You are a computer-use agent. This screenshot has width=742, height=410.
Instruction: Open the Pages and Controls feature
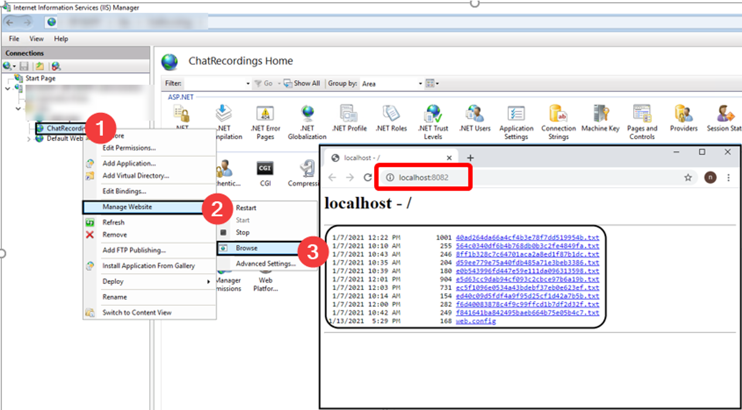click(642, 123)
